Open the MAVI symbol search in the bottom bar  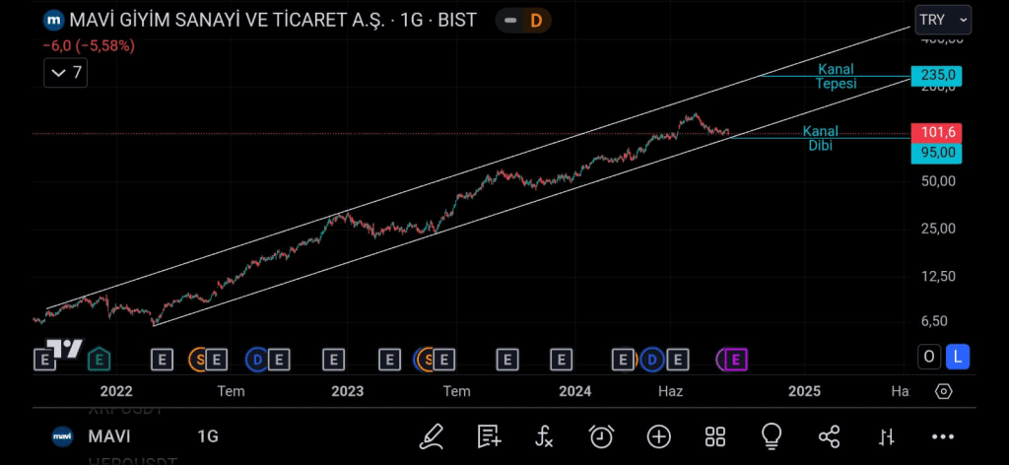(x=108, y=436)
